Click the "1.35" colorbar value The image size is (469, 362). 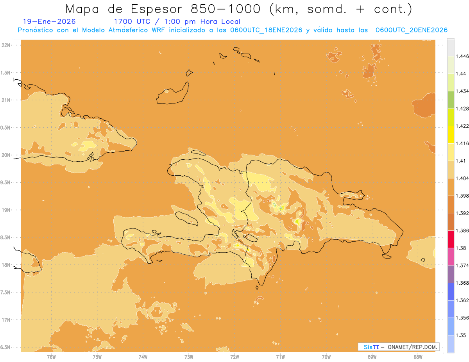461,335
